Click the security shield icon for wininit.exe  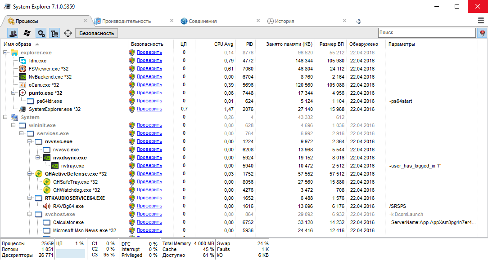tap(132, 125)
